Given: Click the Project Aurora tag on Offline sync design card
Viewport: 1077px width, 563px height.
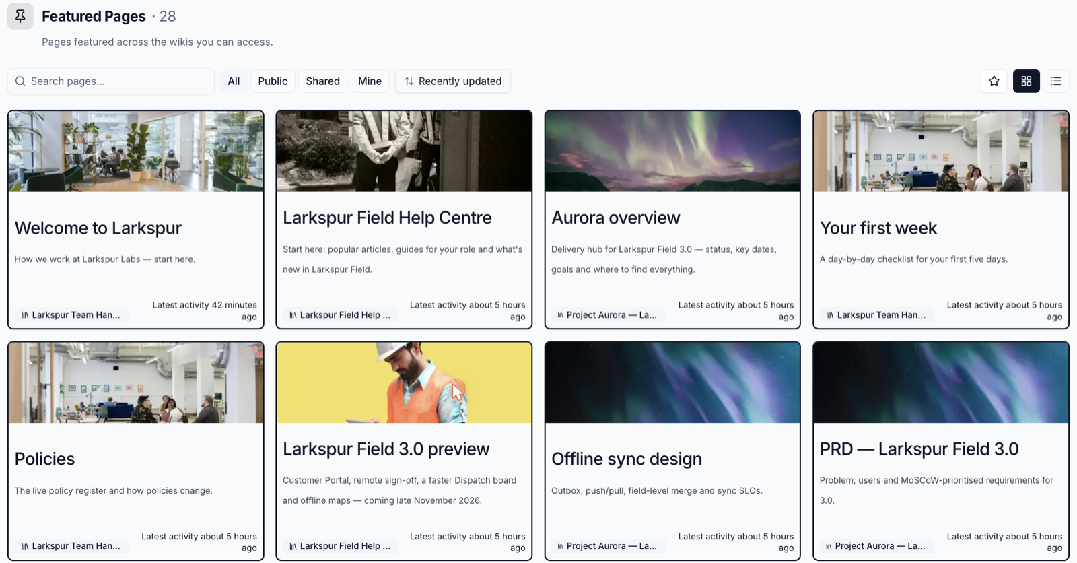Looking at the screenshot, I should (608, 546).
